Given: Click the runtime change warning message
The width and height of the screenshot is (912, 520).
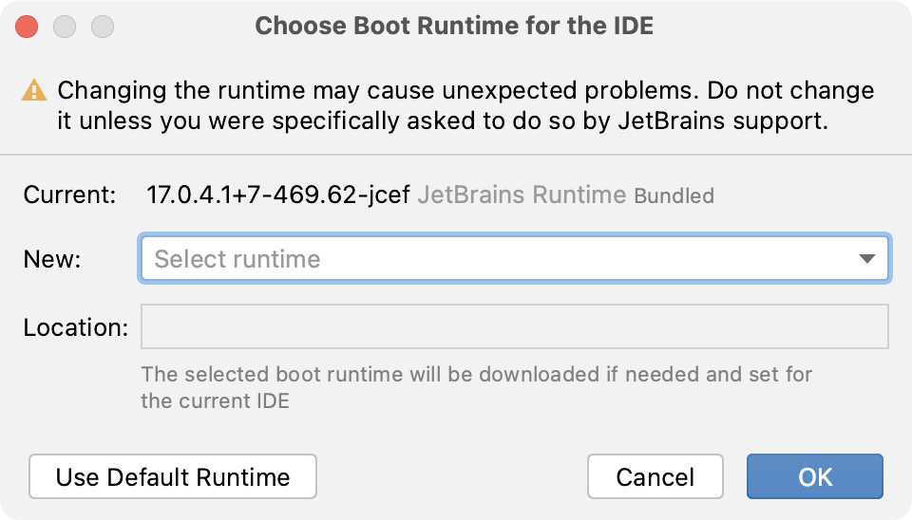Looking at the screenshot, I should (465, 92).
